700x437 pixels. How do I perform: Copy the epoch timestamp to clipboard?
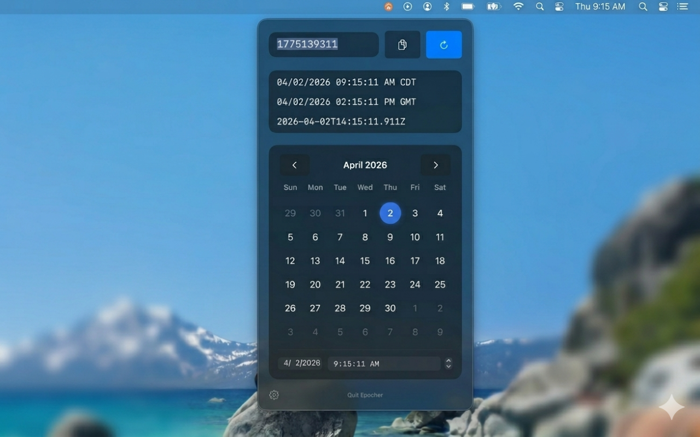click(x=402, y=45)
